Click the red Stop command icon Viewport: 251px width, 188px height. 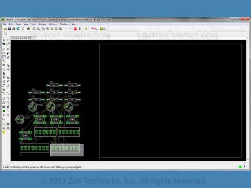(75, 29)
